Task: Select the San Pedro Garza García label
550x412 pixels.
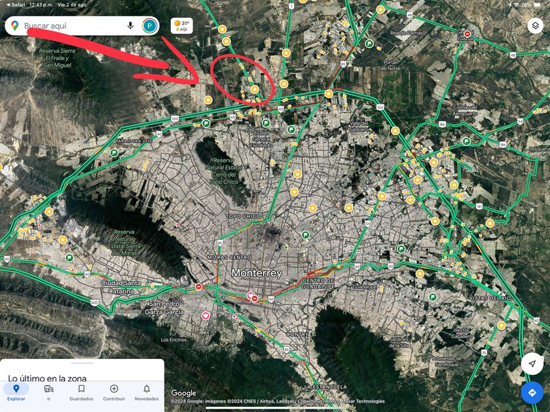Action: pyautogui.click(x=164, y=307)
